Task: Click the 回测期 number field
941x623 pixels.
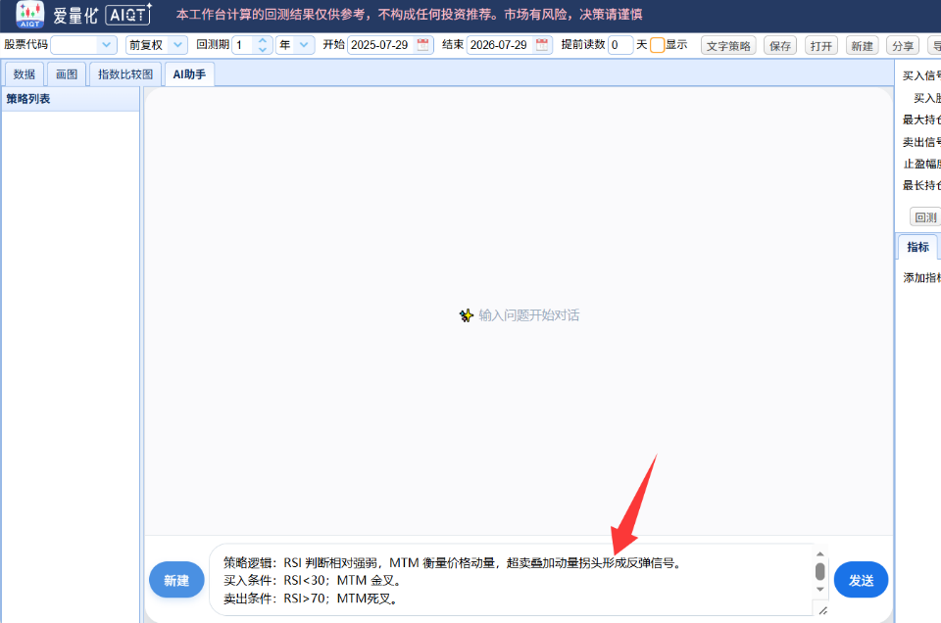Action: click(244, 45)
